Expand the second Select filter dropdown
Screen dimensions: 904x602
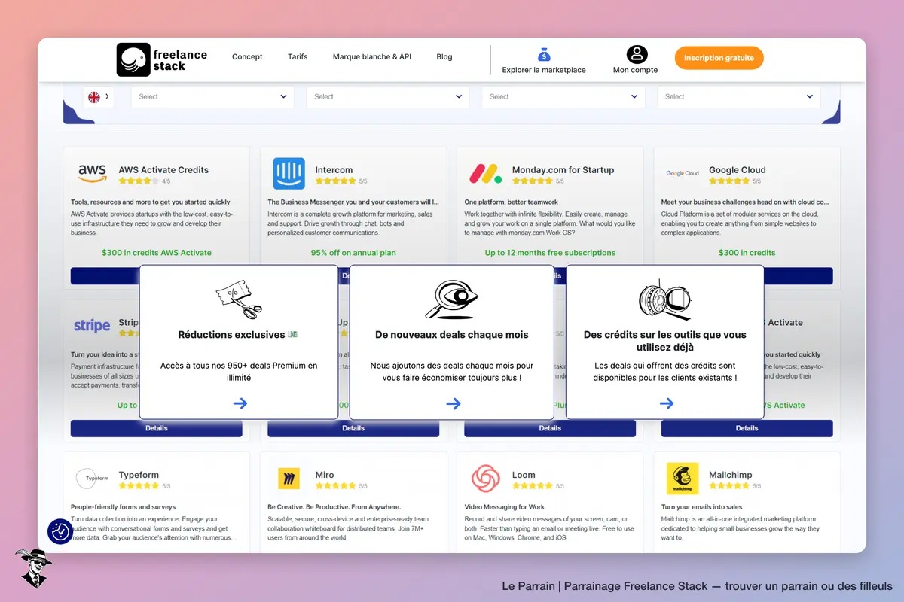[388, 96]
